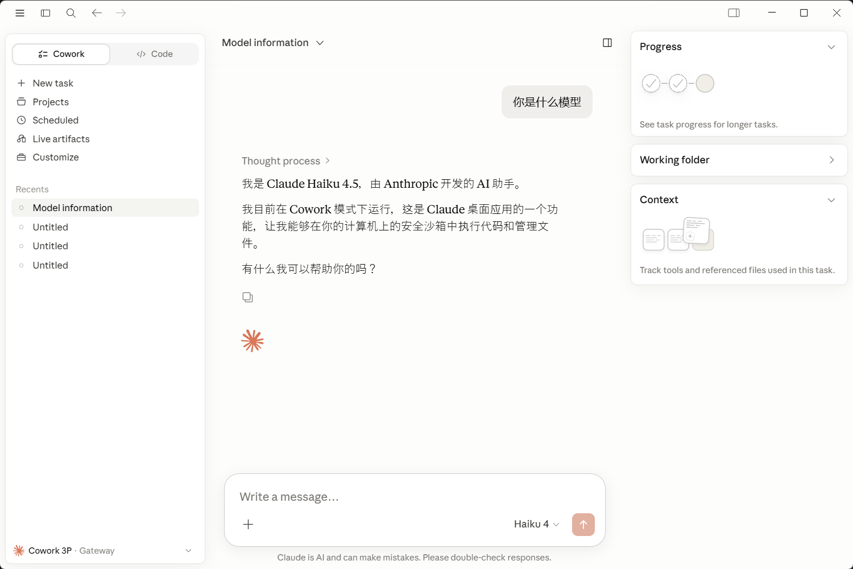
Task: Send the message with the arrow button
Action: pyautogui.click(x=583, y=525)
